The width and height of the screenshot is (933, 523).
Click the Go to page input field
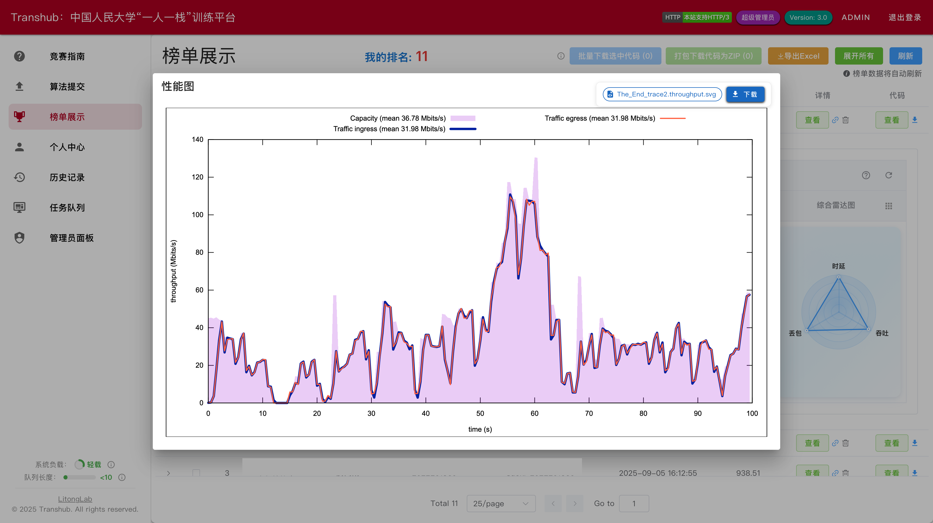pos(634,504)
